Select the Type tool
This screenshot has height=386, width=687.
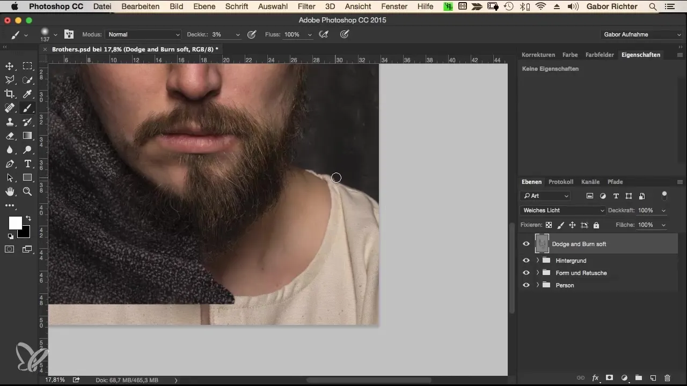27,164
